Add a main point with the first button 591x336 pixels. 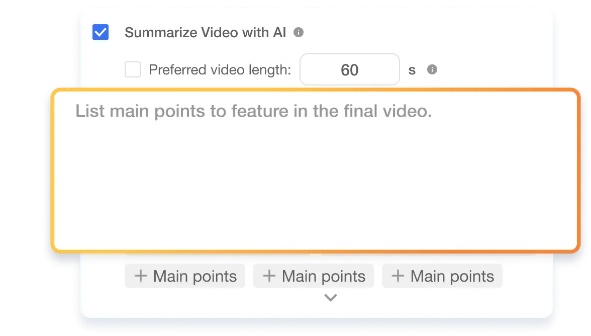point(184,276)
